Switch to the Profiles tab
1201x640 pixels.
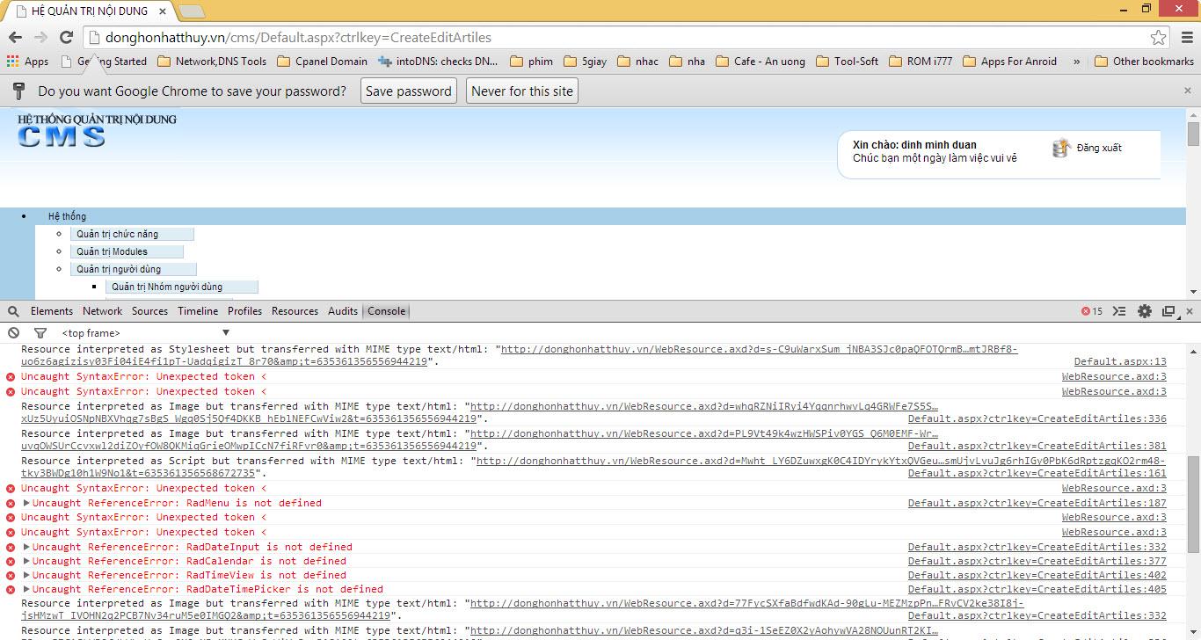[245, 311]
